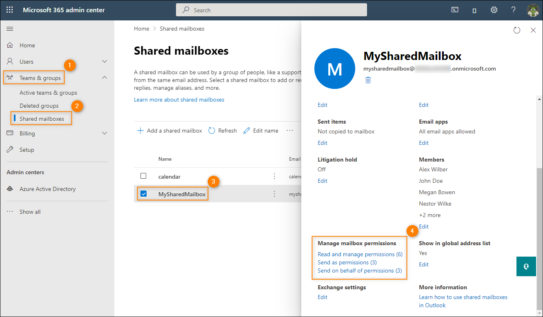
Task: Open your account avatar menu
Action: click(x=533, y=10)
